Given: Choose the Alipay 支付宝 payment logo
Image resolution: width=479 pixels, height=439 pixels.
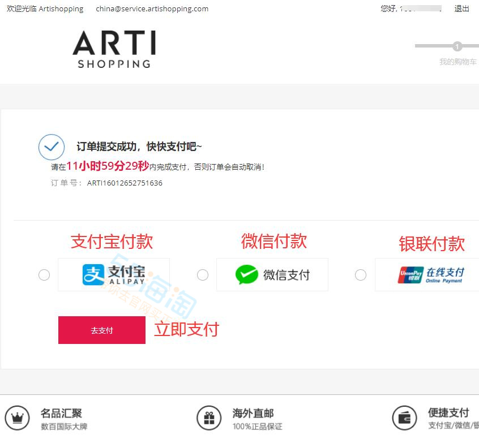Looking at the screenshot, I should (114, 274).
